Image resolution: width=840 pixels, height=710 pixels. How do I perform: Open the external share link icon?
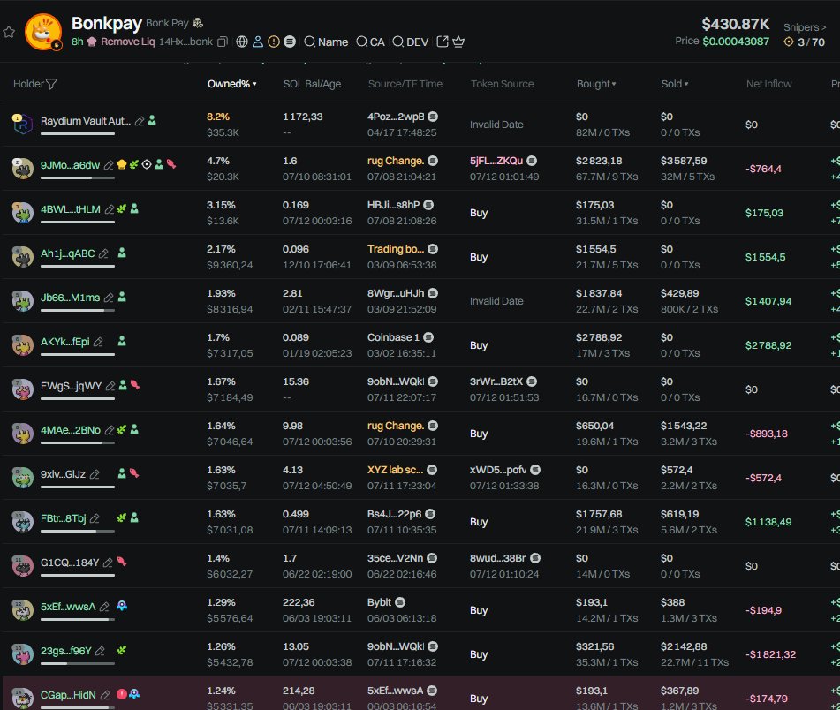(443, 42)
